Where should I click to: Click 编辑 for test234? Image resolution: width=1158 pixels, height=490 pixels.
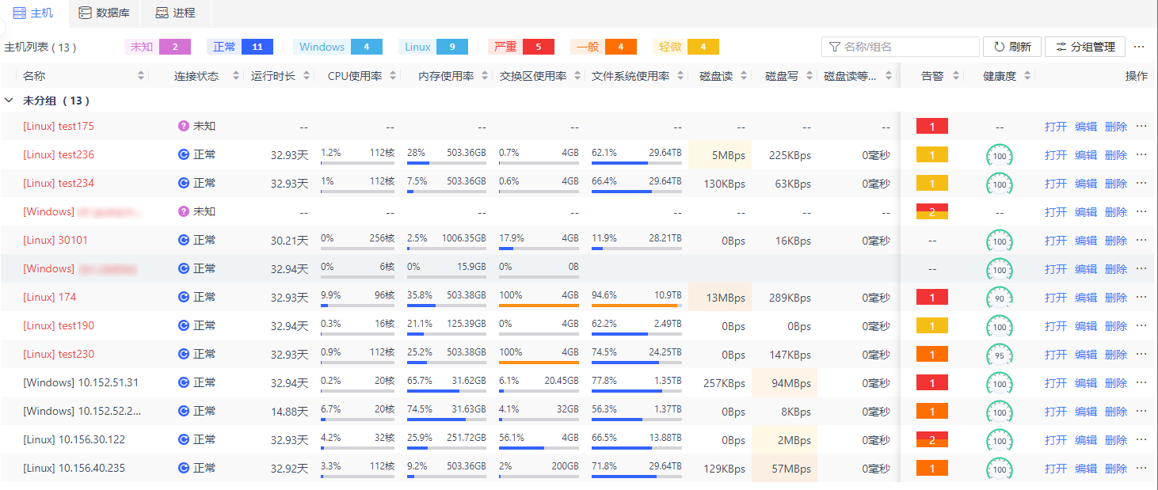[x=1086, y=184]
